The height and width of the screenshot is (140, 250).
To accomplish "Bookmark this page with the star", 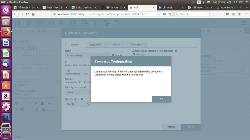I will pos(170,14).
